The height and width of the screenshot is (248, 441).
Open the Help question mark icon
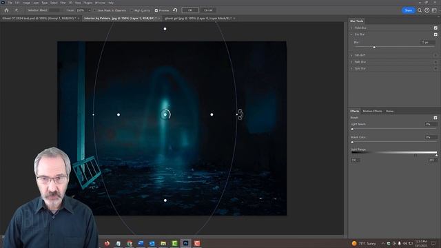(x=427, y=10)
